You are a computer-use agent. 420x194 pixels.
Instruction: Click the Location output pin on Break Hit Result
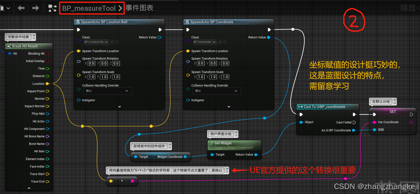[x=47, y=84]
